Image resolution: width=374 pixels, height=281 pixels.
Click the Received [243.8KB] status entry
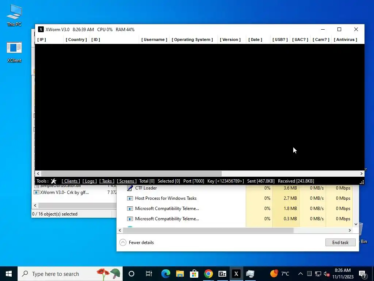click(296, 181)
